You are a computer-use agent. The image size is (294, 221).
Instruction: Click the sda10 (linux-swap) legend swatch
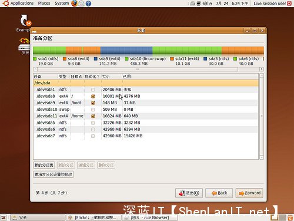[126, 59]
